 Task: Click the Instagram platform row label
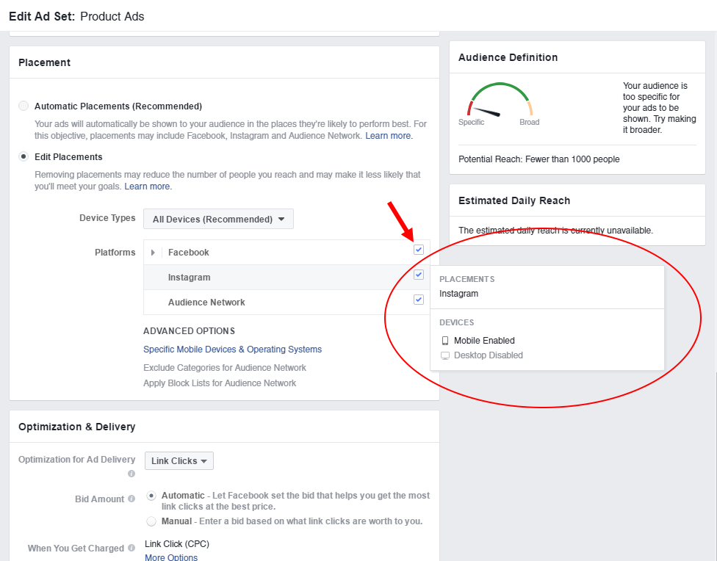(190, 278)
